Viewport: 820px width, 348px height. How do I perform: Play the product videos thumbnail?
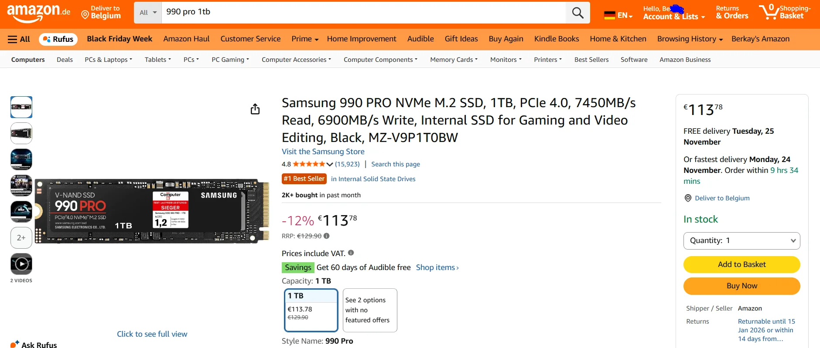tap(21, 264)
